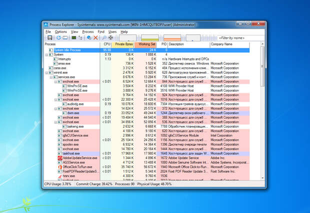Open the File menu
310x213 pixels.
click(x=48, y=31)
